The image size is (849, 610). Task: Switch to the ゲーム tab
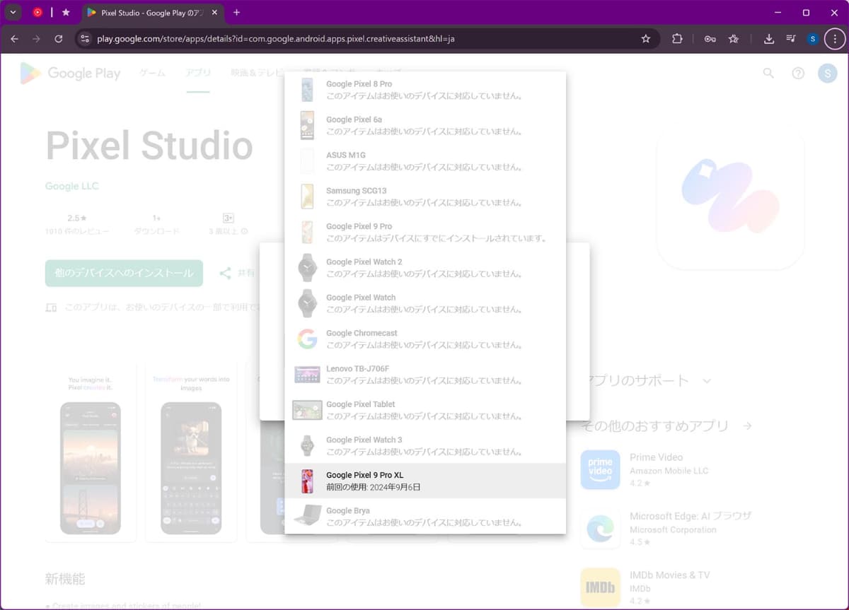pos(151,73)
